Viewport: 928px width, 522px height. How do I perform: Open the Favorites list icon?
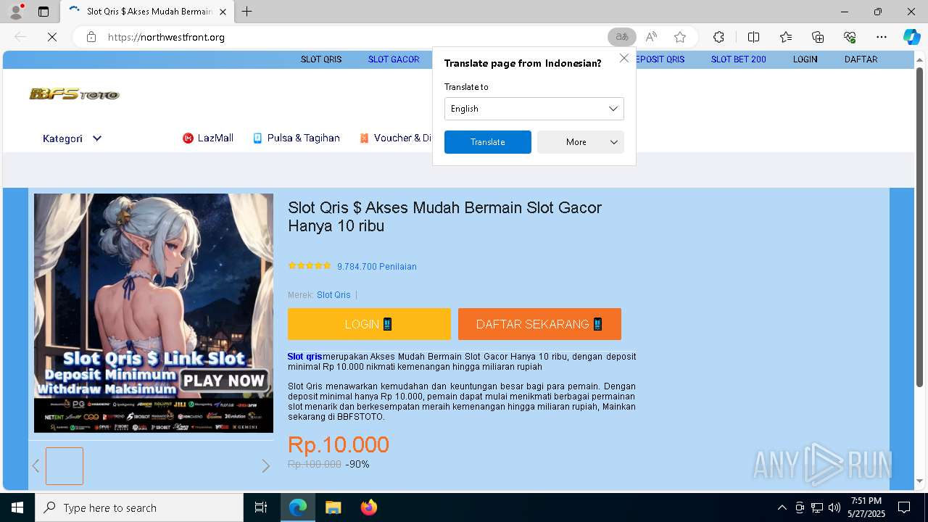click(786, 37)
